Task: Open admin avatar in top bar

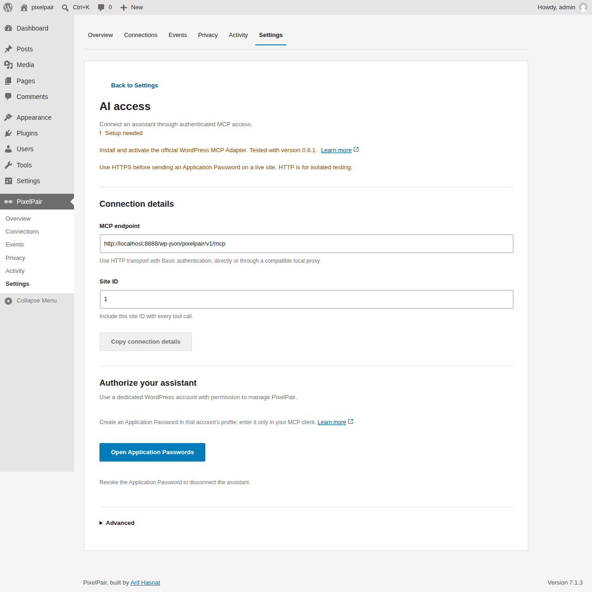Action: click(583, 7)
